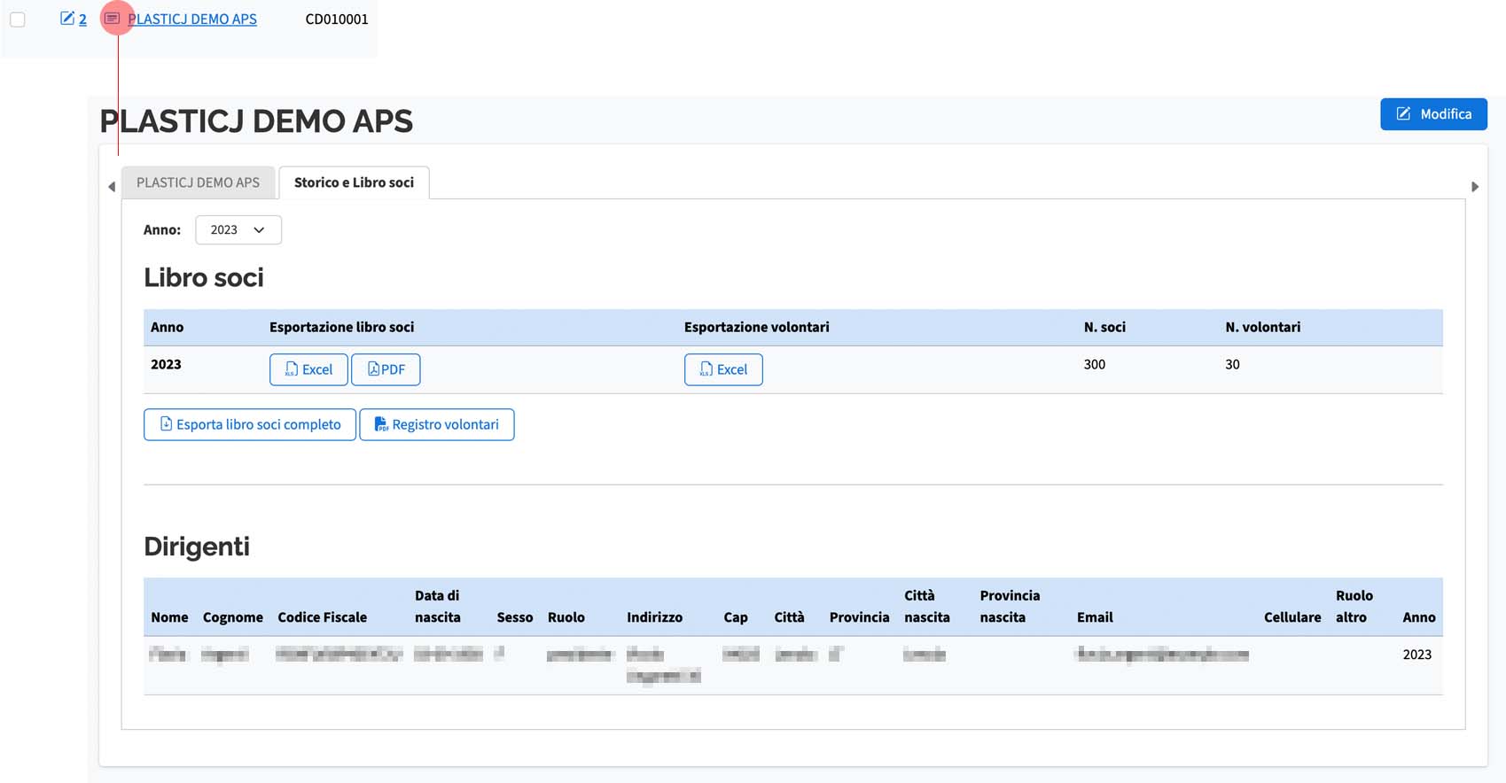Click the Dirigenti row Anno value 2023

point(1417,655)
